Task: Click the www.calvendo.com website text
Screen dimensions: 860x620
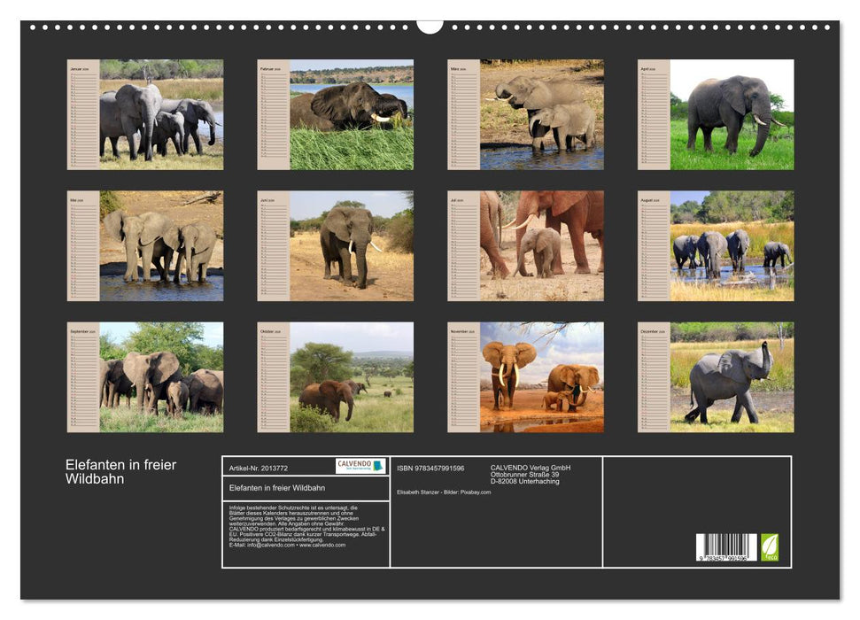Action: [x=322, y=545]
